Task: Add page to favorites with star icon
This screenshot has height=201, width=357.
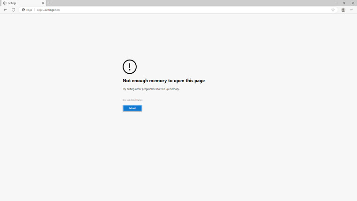Action: [x=333, y=10]
